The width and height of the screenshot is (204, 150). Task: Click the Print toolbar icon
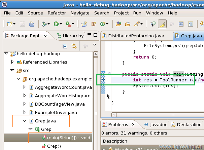pos(32,24)
